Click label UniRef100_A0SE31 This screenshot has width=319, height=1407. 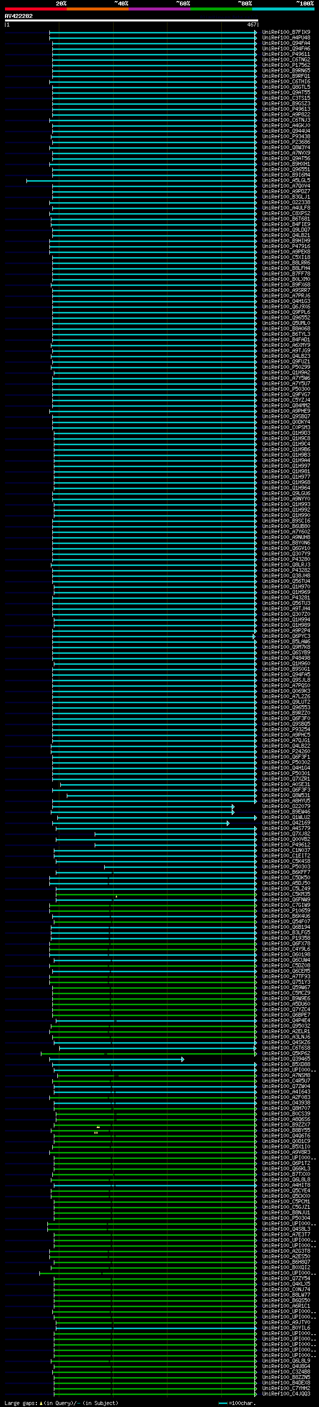click(286, 784)
